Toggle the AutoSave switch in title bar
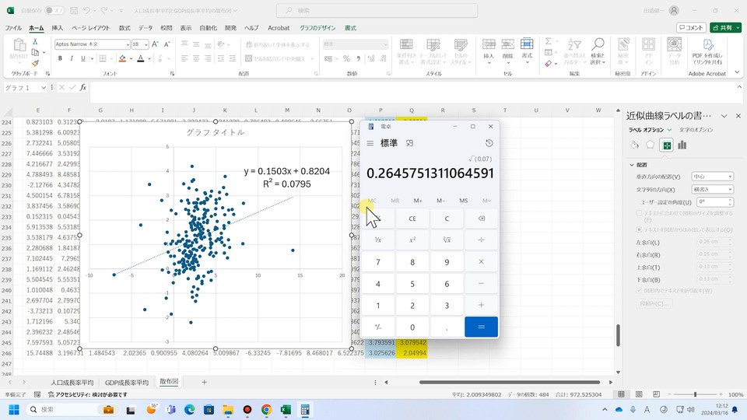Image resolution: width=747 pixels, height=420 pixels. (54, 11)
